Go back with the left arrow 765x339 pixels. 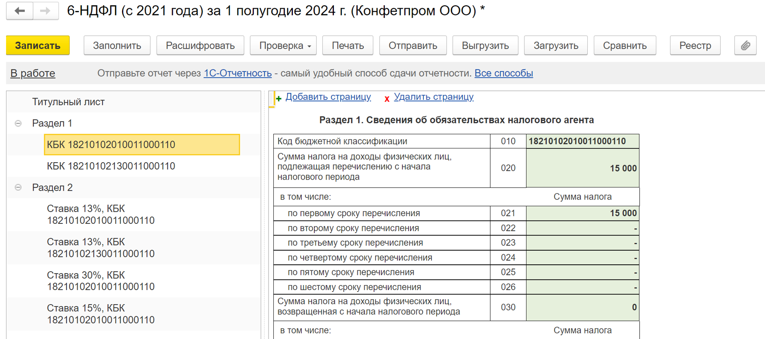[x=19, y=11]
